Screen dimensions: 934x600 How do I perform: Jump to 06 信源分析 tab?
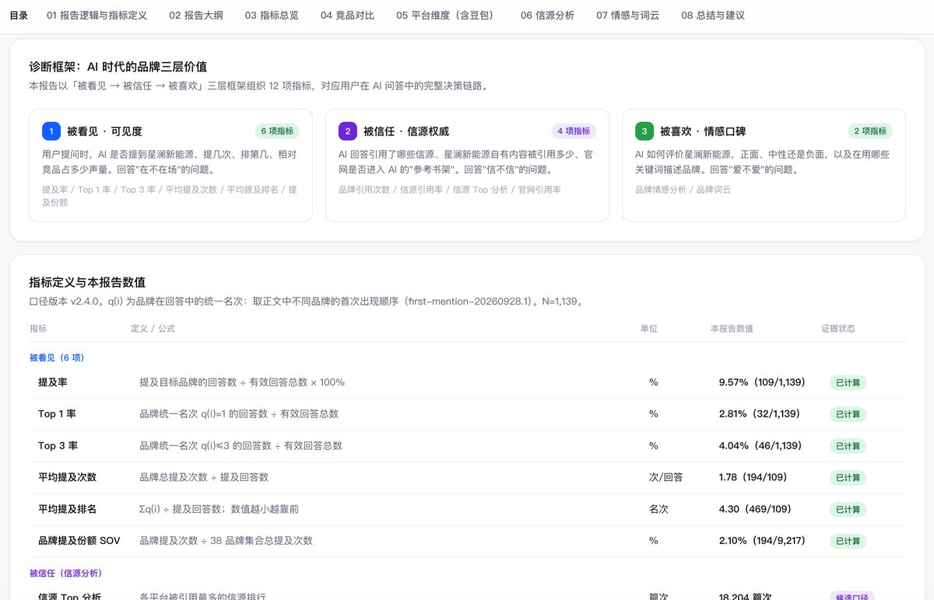click(547, 15)
